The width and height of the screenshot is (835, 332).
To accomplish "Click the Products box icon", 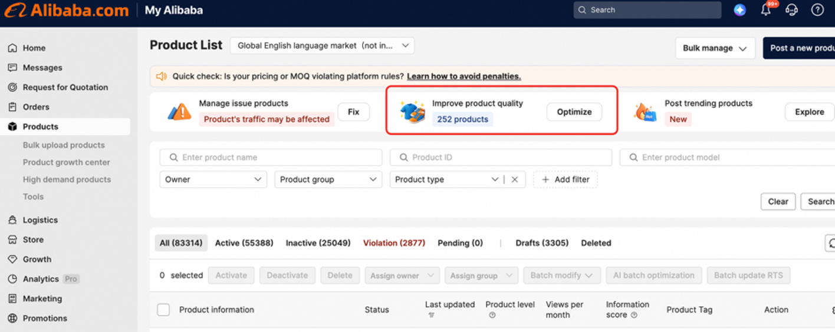I will pyautogui.click(x=12, y=127).
